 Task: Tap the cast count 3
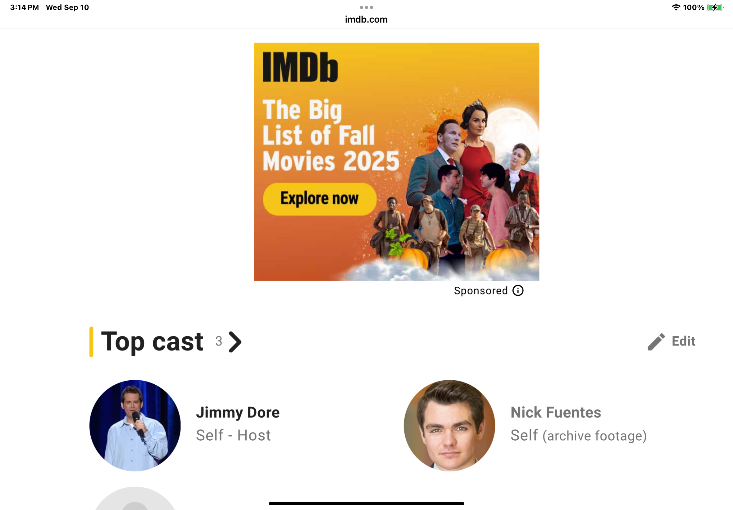point(219,341)
